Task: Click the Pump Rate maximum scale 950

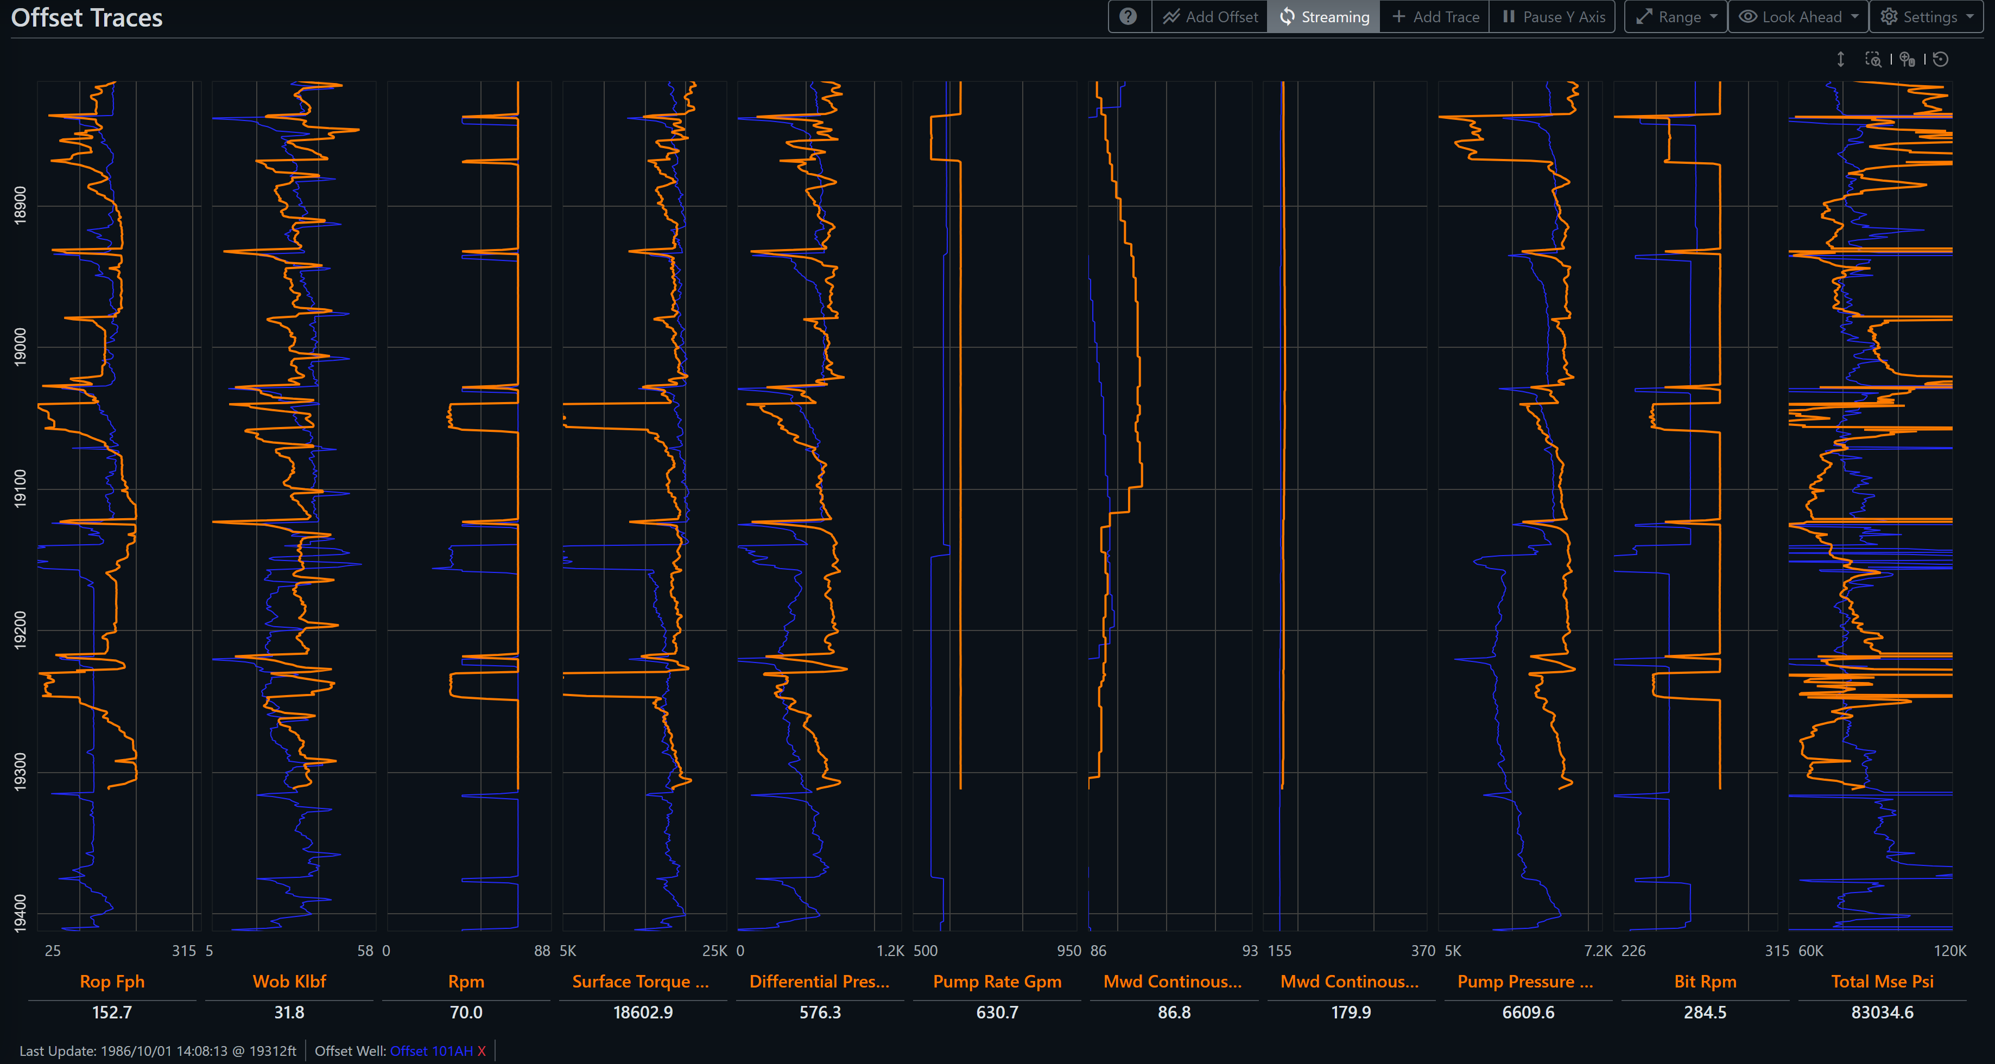Action: (x=1069, y=950)
